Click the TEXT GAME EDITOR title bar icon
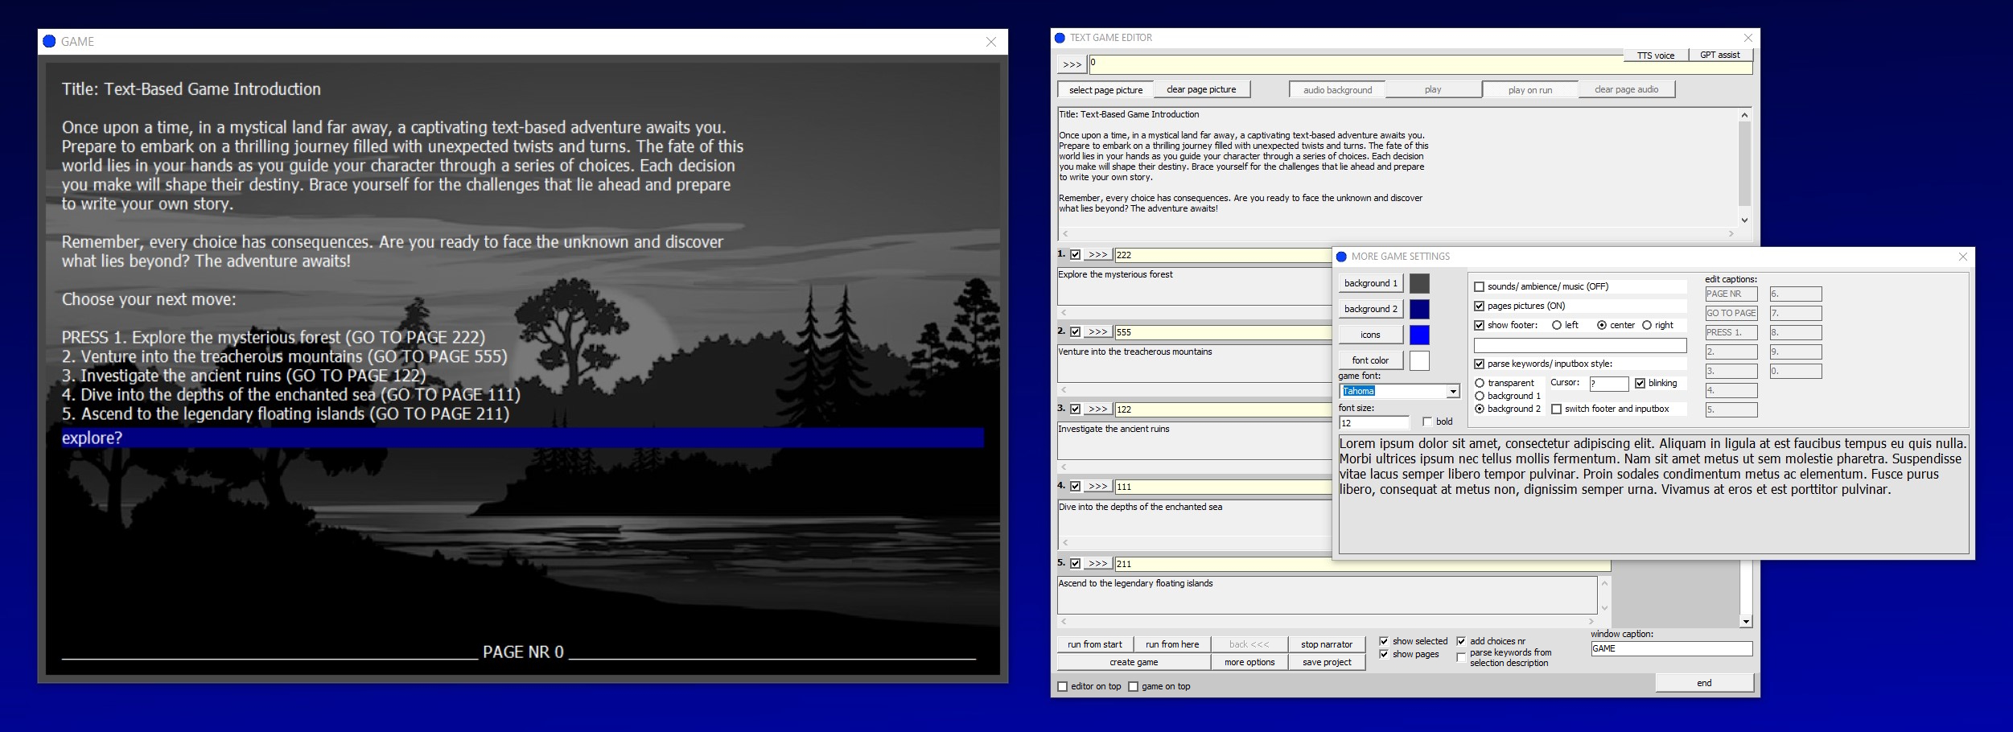The height and width of the screenshot is (732, 2013). [x=1060, y=37]
